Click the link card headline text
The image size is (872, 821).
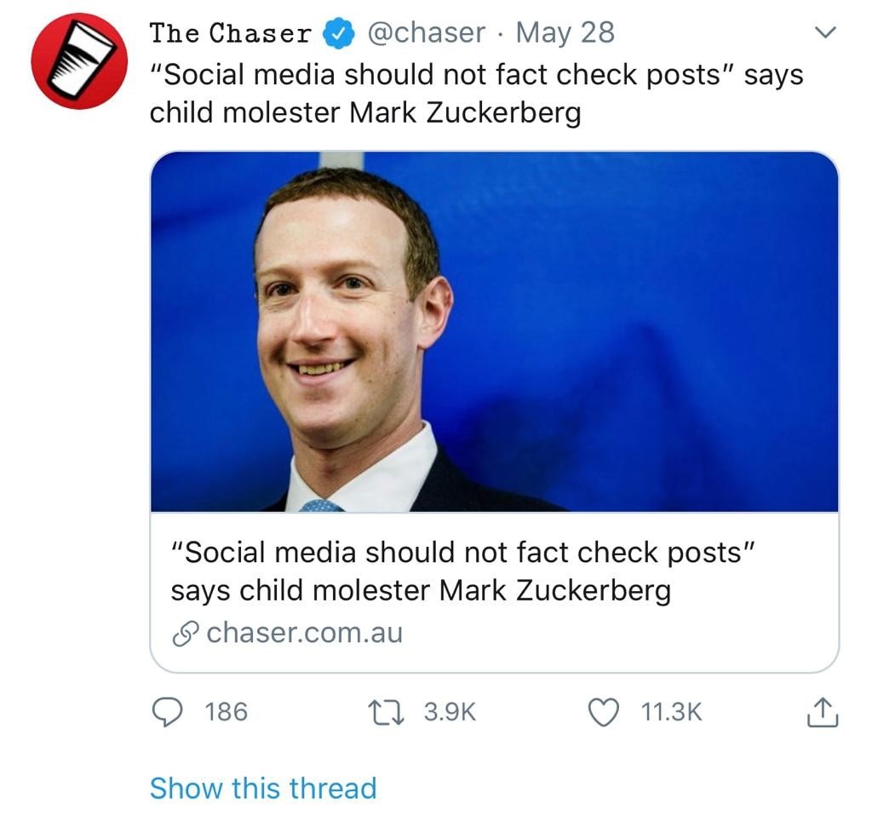click(x=460, y=571)
